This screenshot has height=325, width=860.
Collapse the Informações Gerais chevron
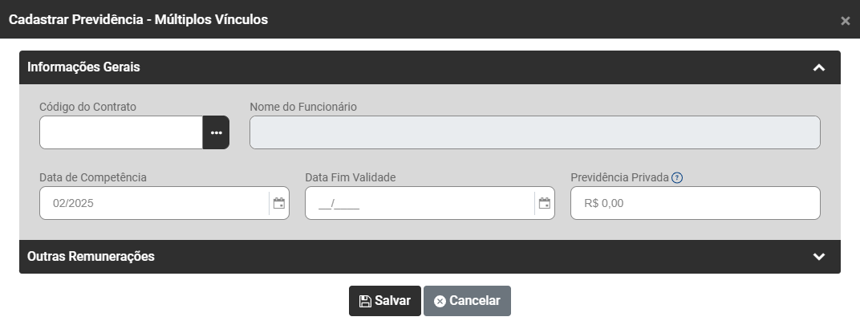[x=818, y=67]
